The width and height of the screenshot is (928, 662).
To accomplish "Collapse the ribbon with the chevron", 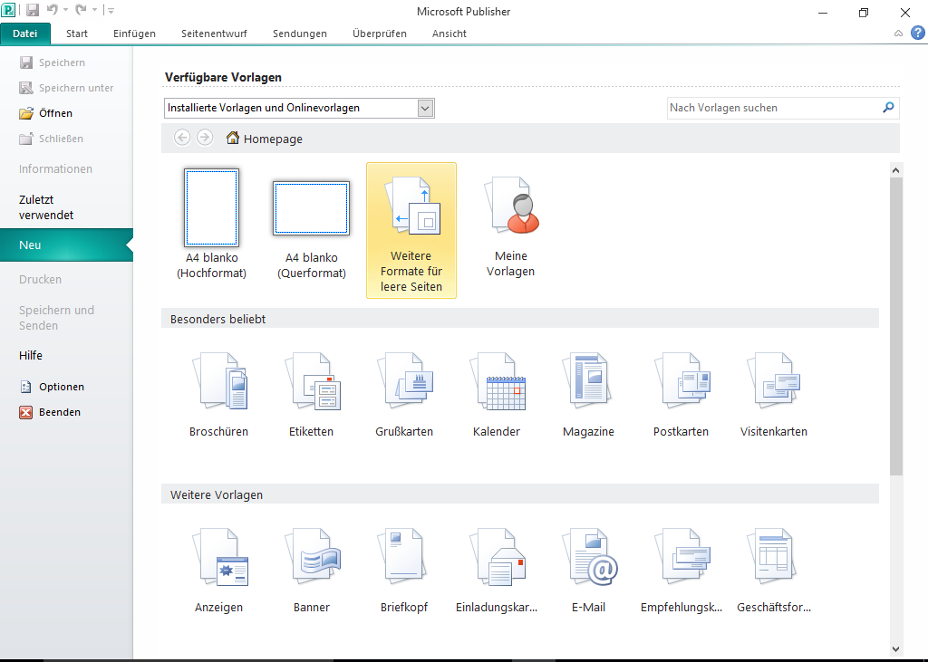I will (x=898, y=34).
